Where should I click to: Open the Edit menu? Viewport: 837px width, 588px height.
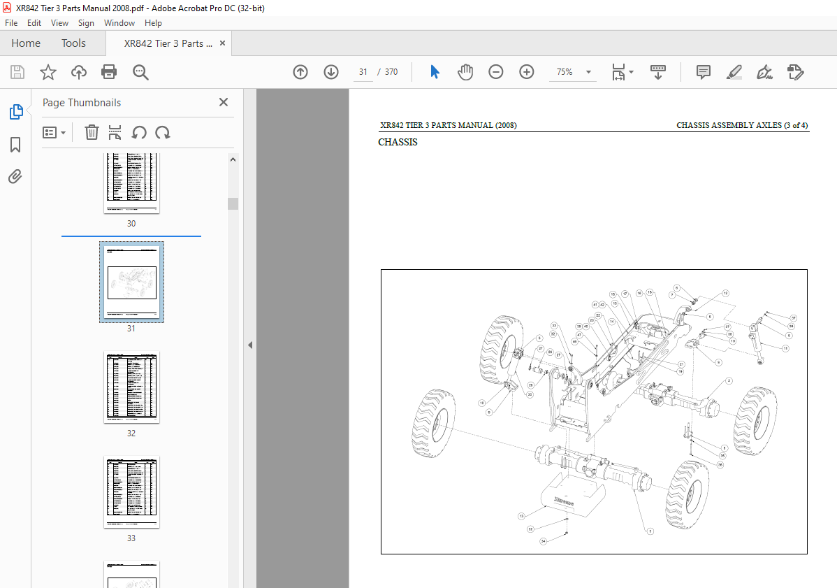[x=34, y=23]
